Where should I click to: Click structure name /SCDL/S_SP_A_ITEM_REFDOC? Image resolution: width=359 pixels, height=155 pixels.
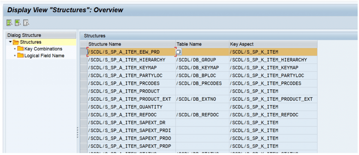click(x=122, y=115)
